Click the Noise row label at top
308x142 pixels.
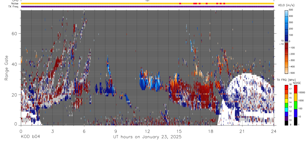(15, 4)
